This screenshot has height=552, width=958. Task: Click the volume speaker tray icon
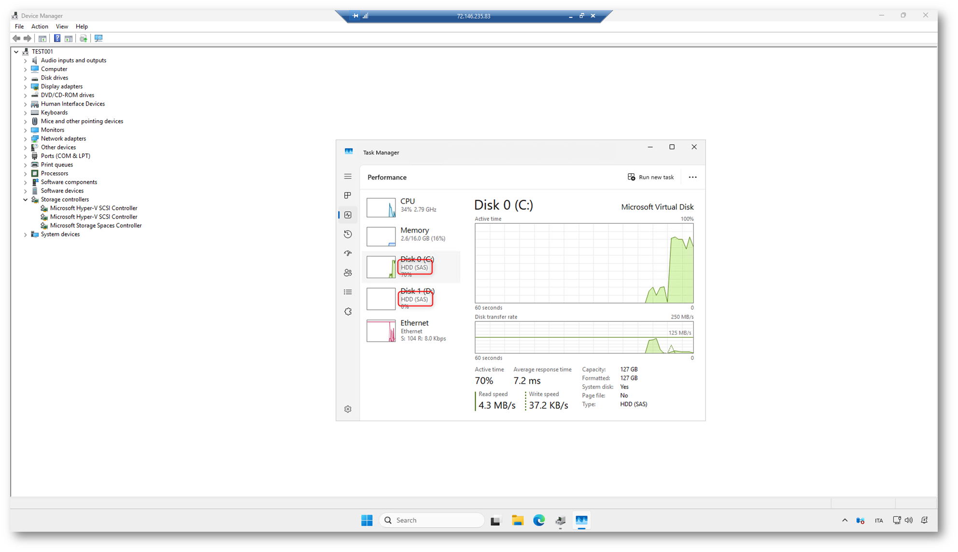click(909, 520)
